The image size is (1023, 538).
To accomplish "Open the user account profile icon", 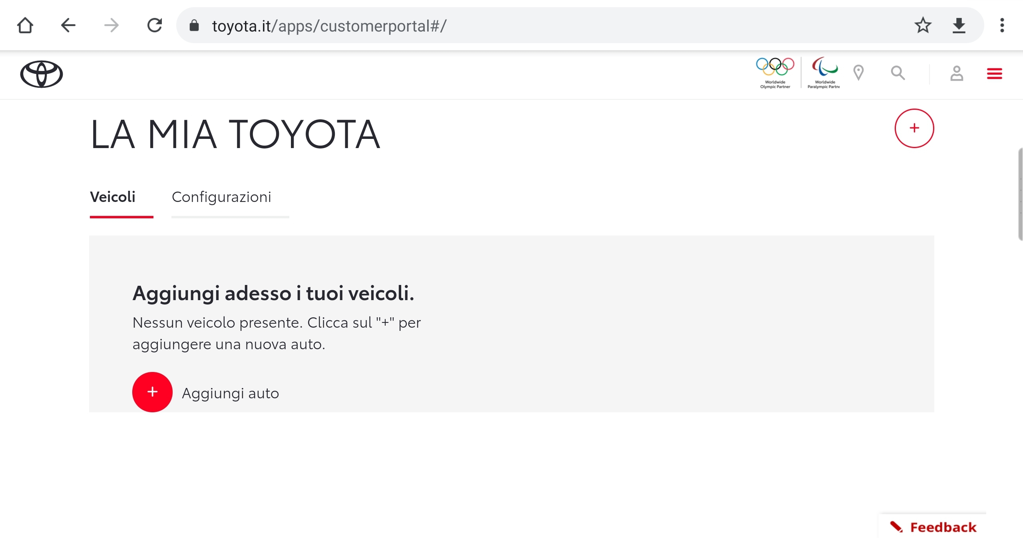I will (x=957, y=73).
